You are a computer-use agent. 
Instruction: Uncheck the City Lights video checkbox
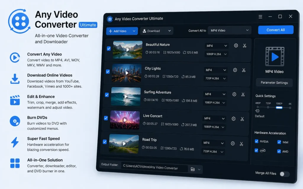click(108, 71)
